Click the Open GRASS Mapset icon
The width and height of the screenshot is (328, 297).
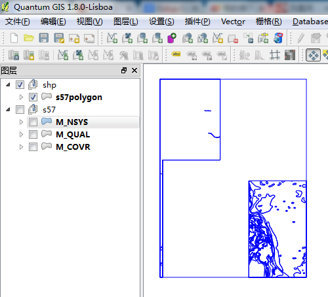click(14, 55)
